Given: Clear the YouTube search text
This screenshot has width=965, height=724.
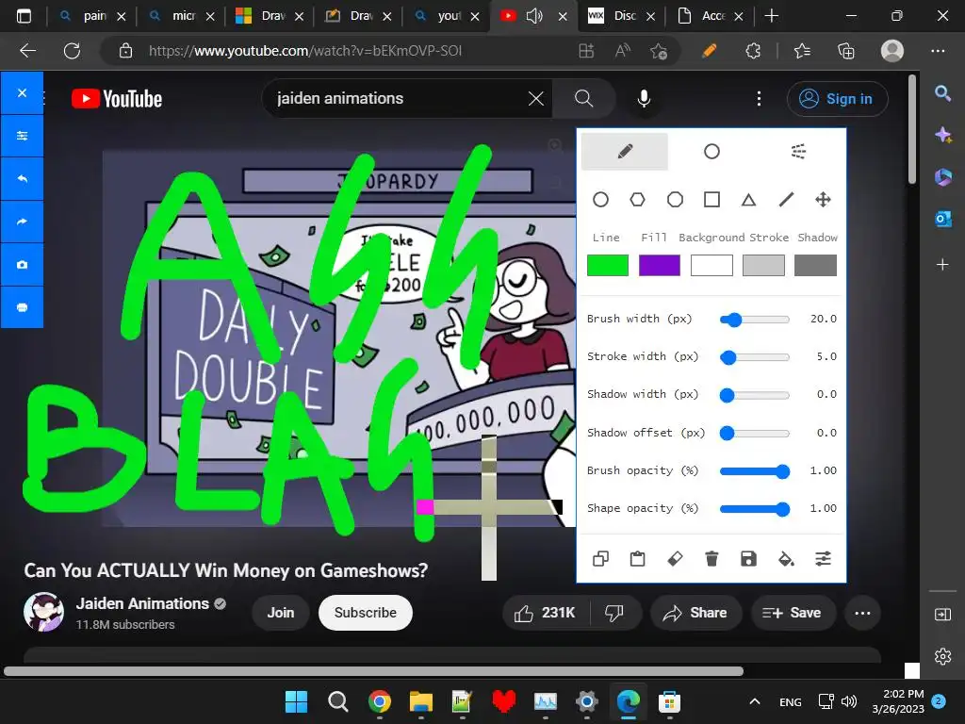Looking at the screenshot, I should (536, 98).
